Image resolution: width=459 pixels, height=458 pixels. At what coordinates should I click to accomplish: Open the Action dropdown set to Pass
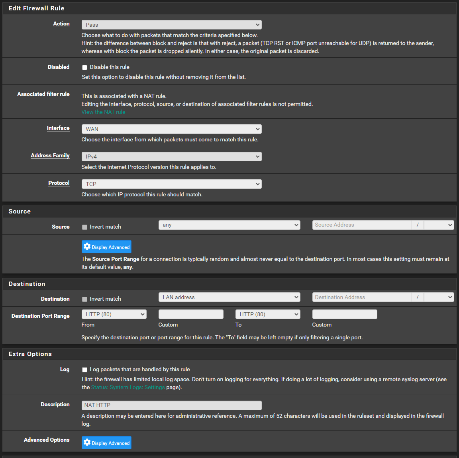tap(172, 25)
